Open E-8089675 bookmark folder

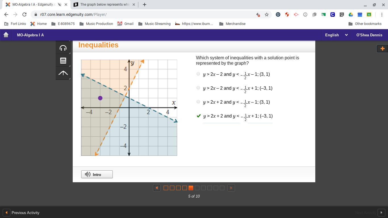click(x=63, y=24)
